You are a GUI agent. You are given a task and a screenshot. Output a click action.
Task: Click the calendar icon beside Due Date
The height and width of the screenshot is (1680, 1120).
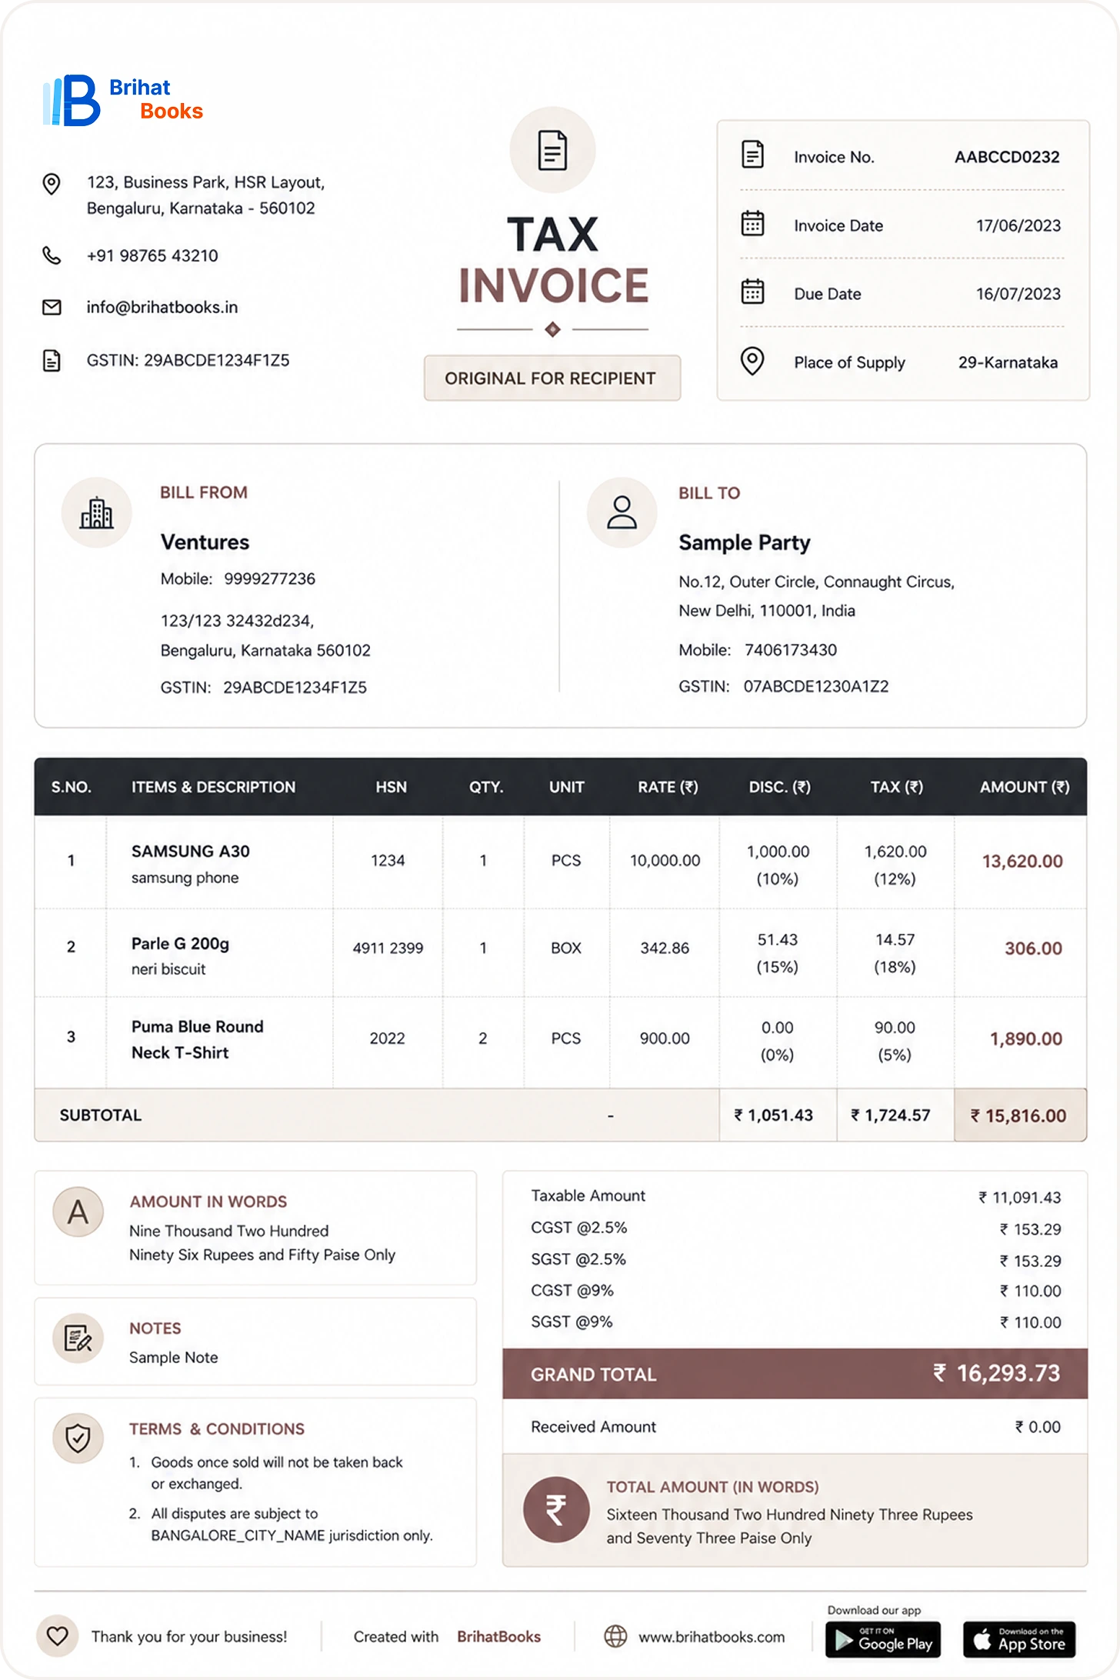point(752,292)
